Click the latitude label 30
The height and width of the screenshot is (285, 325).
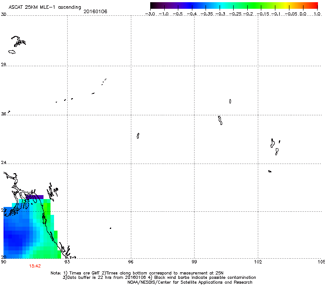(x=4, y=14)
